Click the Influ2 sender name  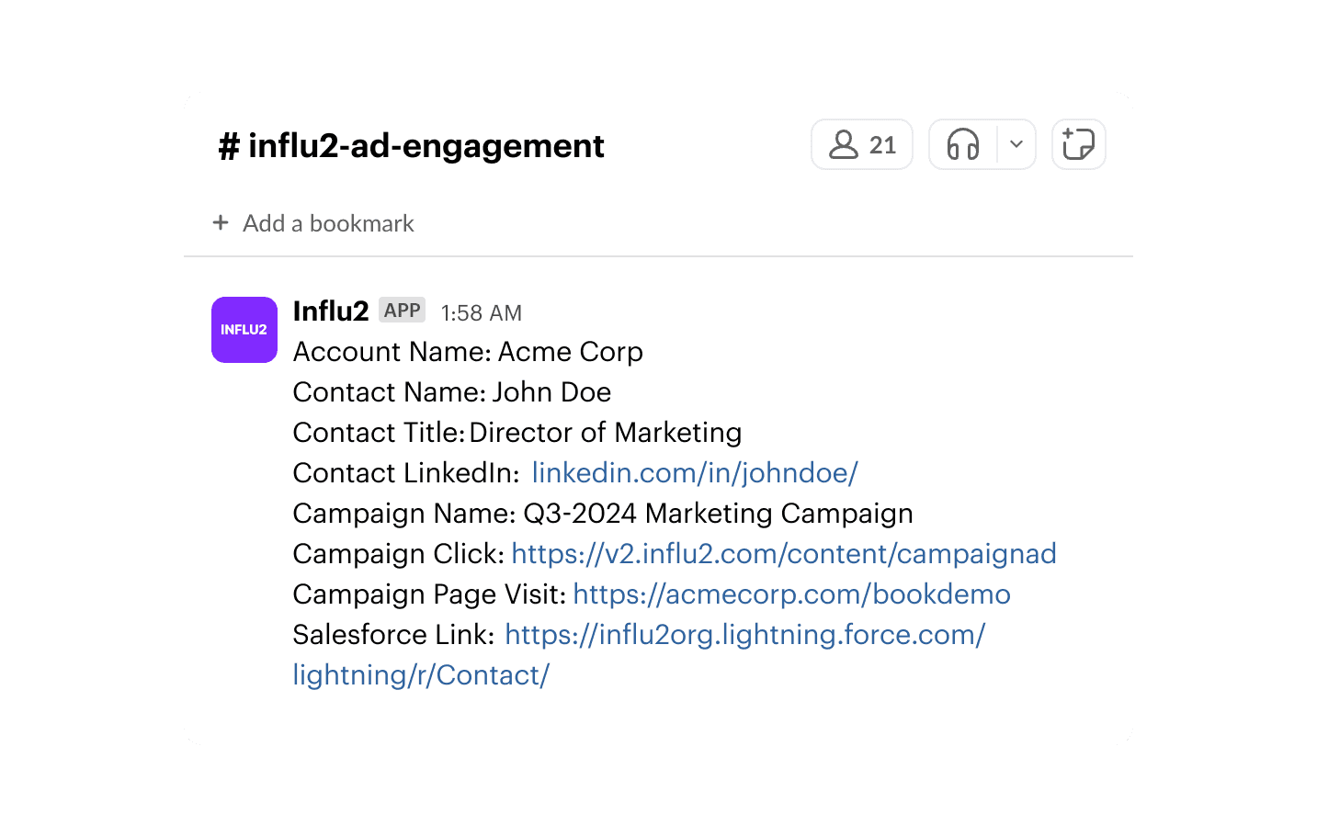[331, 311]
